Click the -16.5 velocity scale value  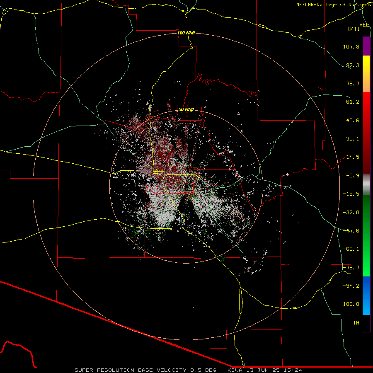tap(351, 194)
